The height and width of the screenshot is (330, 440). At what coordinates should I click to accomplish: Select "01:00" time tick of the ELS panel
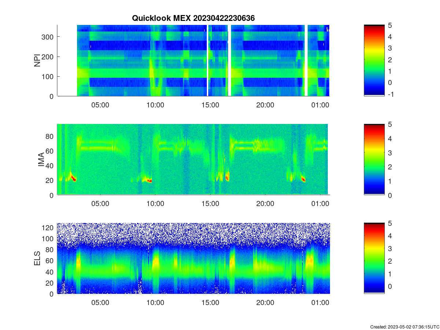pos(320,303)
